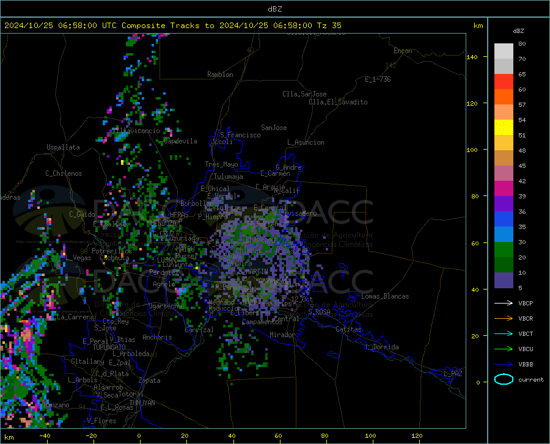
Task: Click the Lomas_Blancas map label
Action: coord(385,296)
